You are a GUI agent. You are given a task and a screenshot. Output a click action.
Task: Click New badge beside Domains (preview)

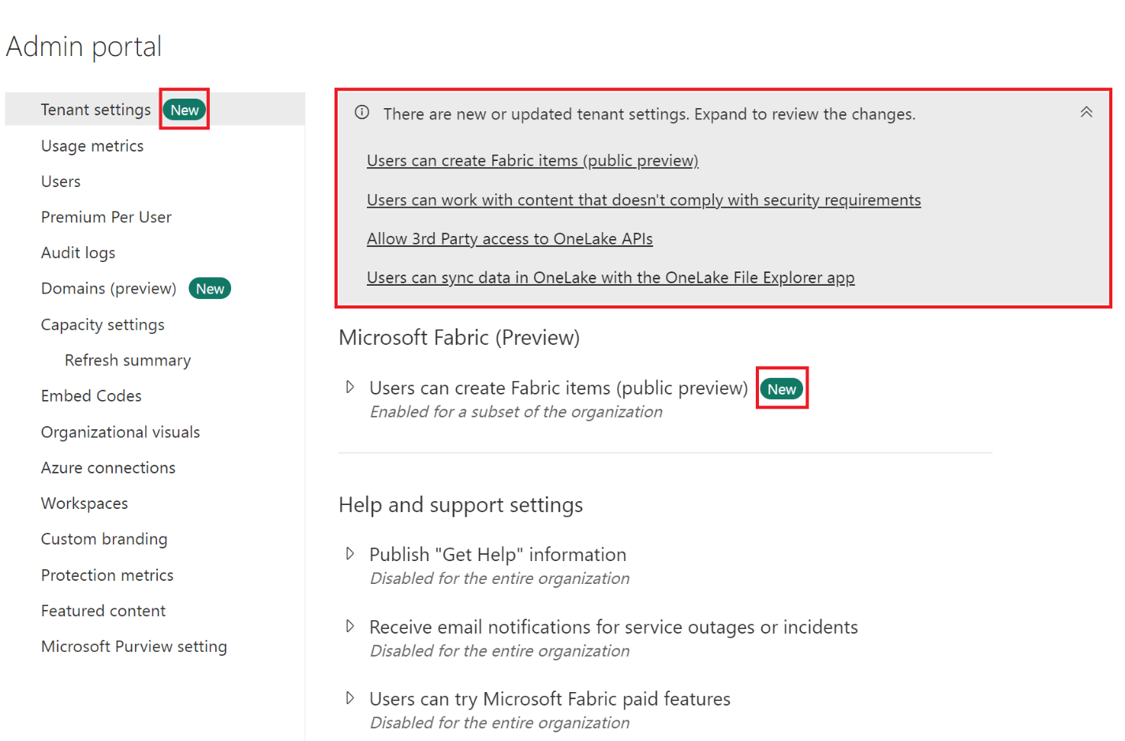210,289
